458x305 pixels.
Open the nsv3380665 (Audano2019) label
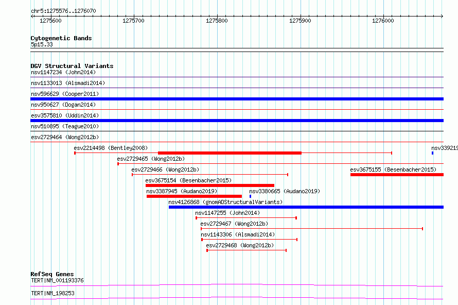coord(285,191)
